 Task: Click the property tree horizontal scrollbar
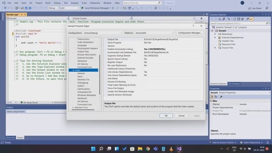tap(83, 110)
